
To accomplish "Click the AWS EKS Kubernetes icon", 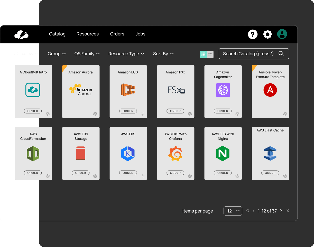I will (x=128, y=154).
